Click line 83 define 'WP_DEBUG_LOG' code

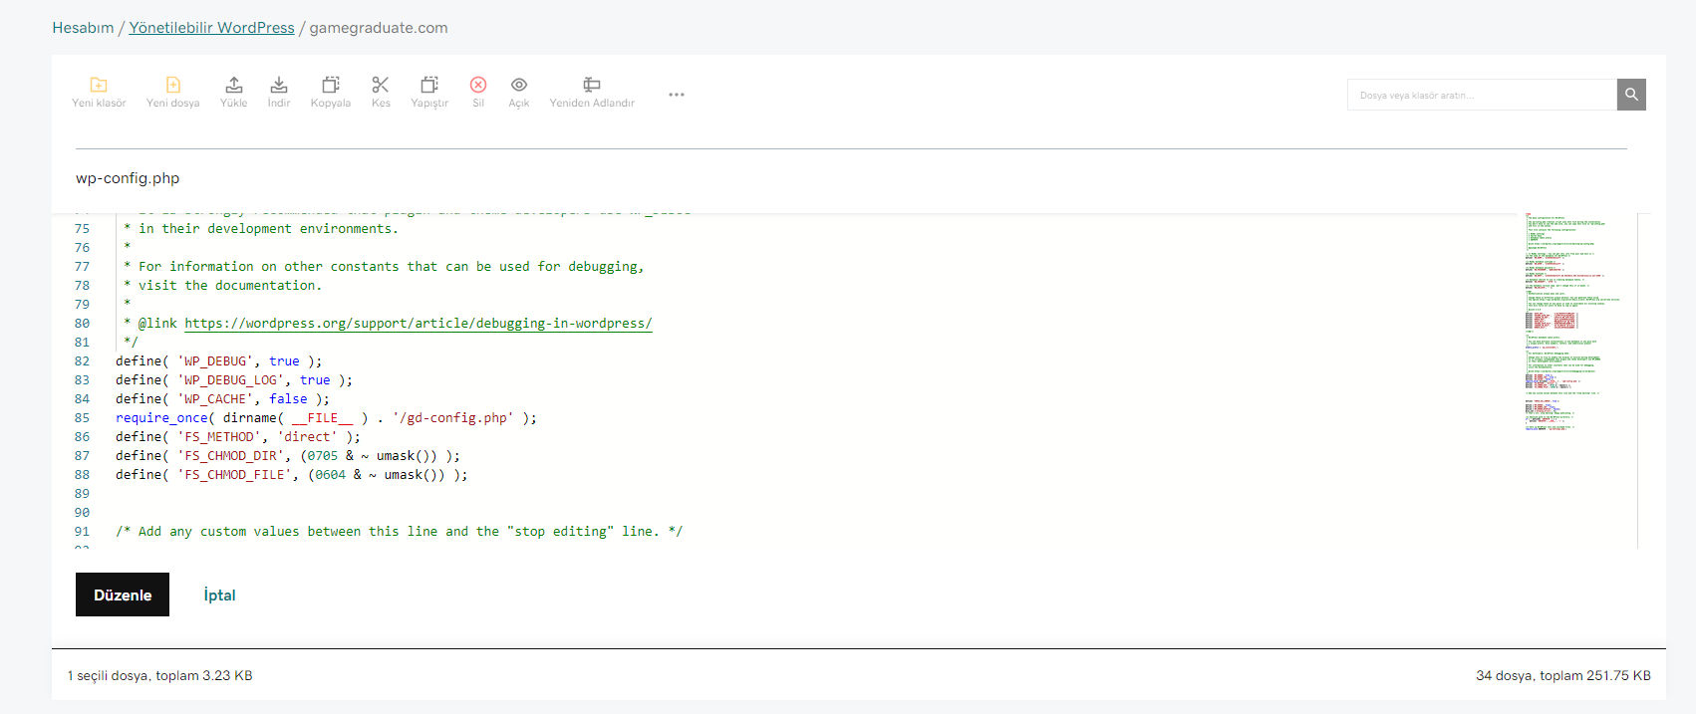(x=234, y=380)
